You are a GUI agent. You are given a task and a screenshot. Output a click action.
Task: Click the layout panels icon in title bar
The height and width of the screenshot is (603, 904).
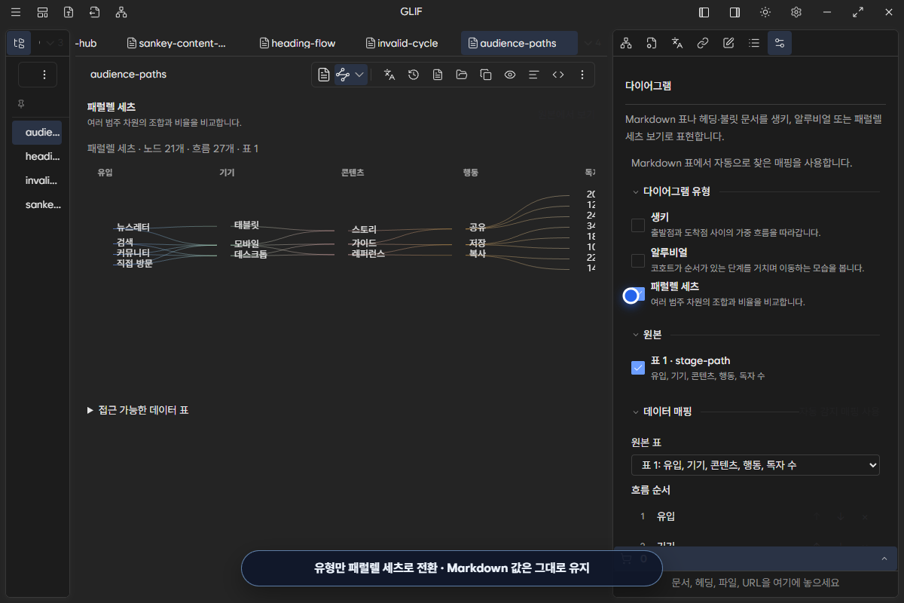tap(42, 12)
